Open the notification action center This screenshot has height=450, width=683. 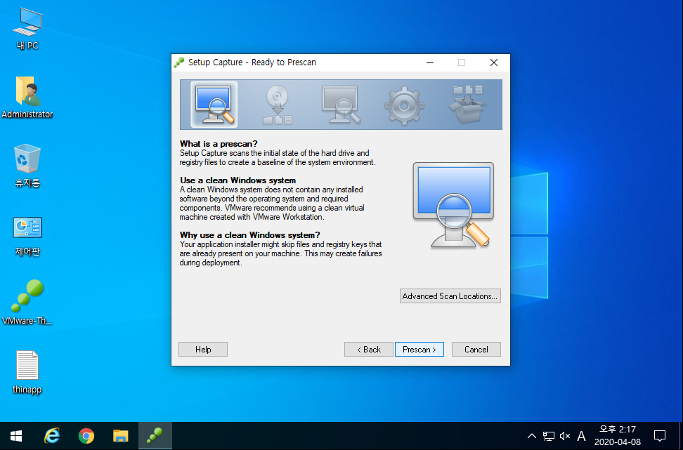[660, 436]
